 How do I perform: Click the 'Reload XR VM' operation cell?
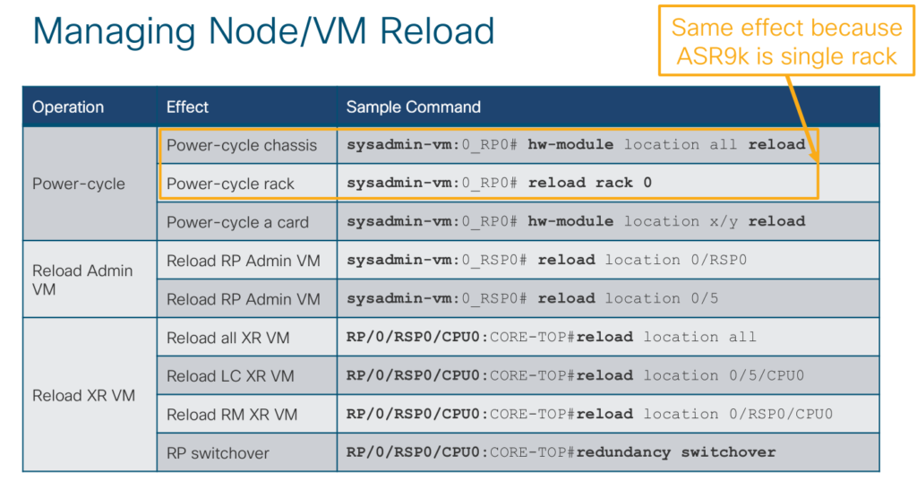pyautogui.click(x=83, y=395)
